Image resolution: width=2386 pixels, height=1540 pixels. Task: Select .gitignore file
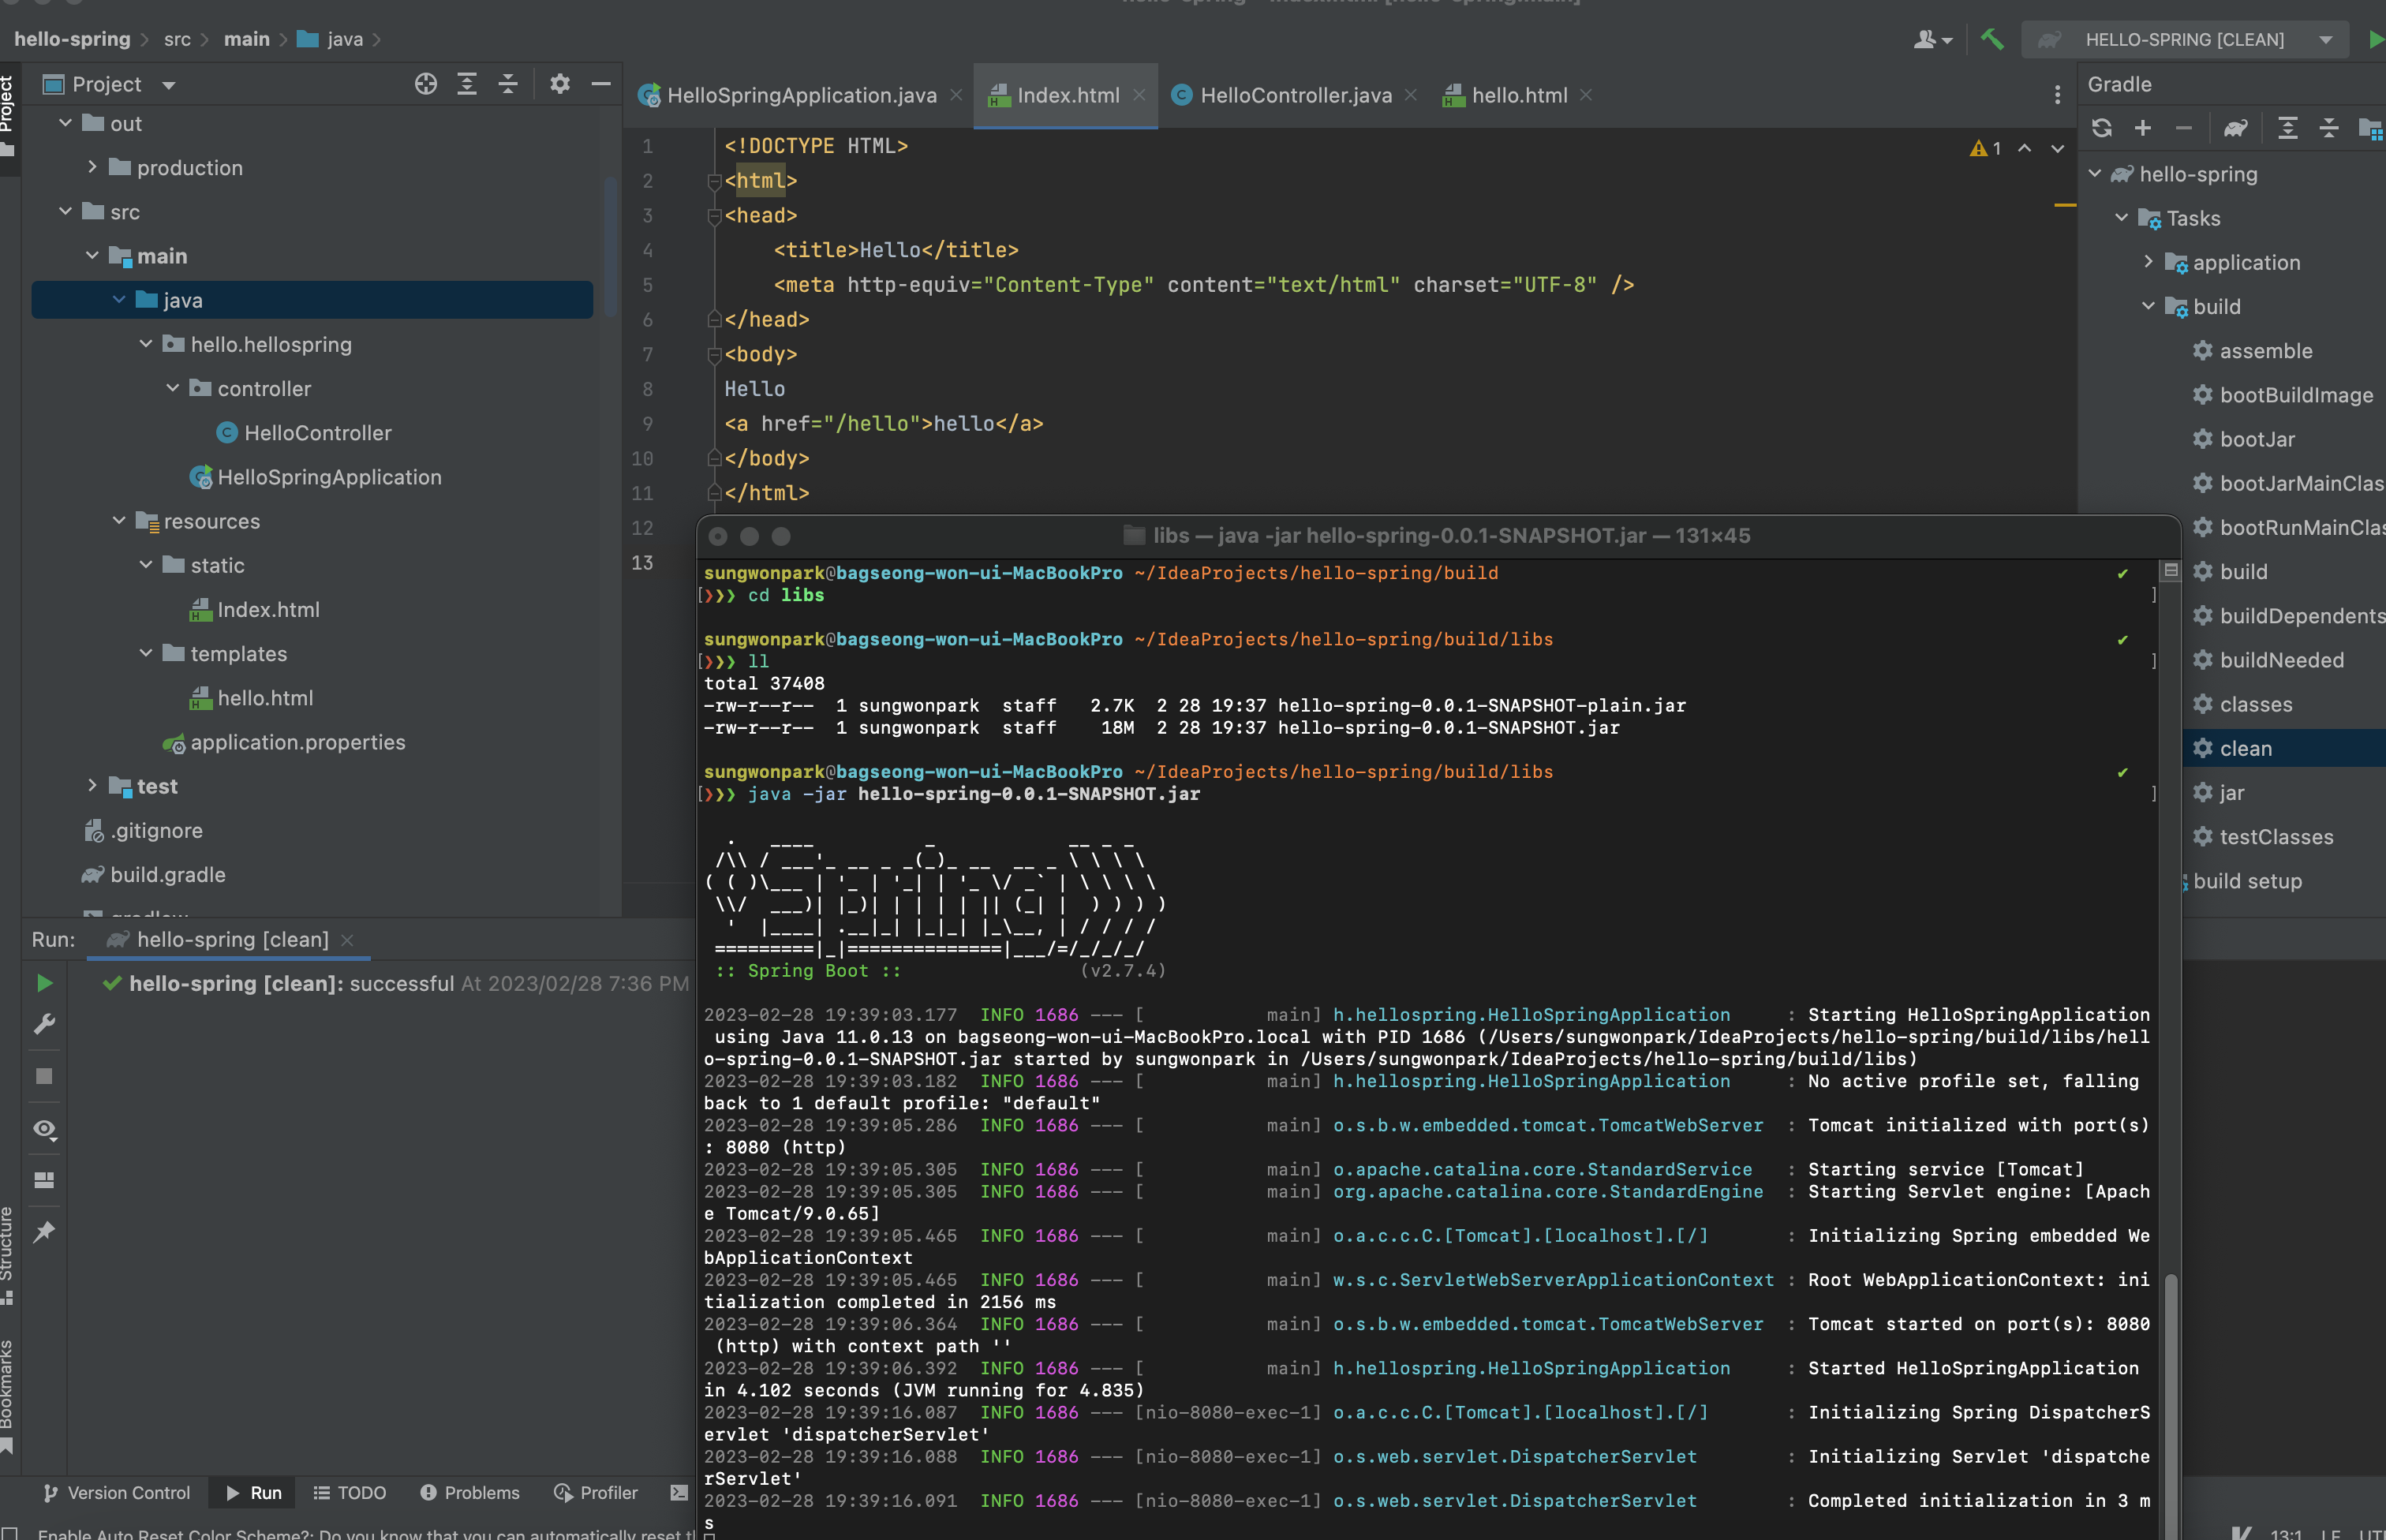pos(143,830)
